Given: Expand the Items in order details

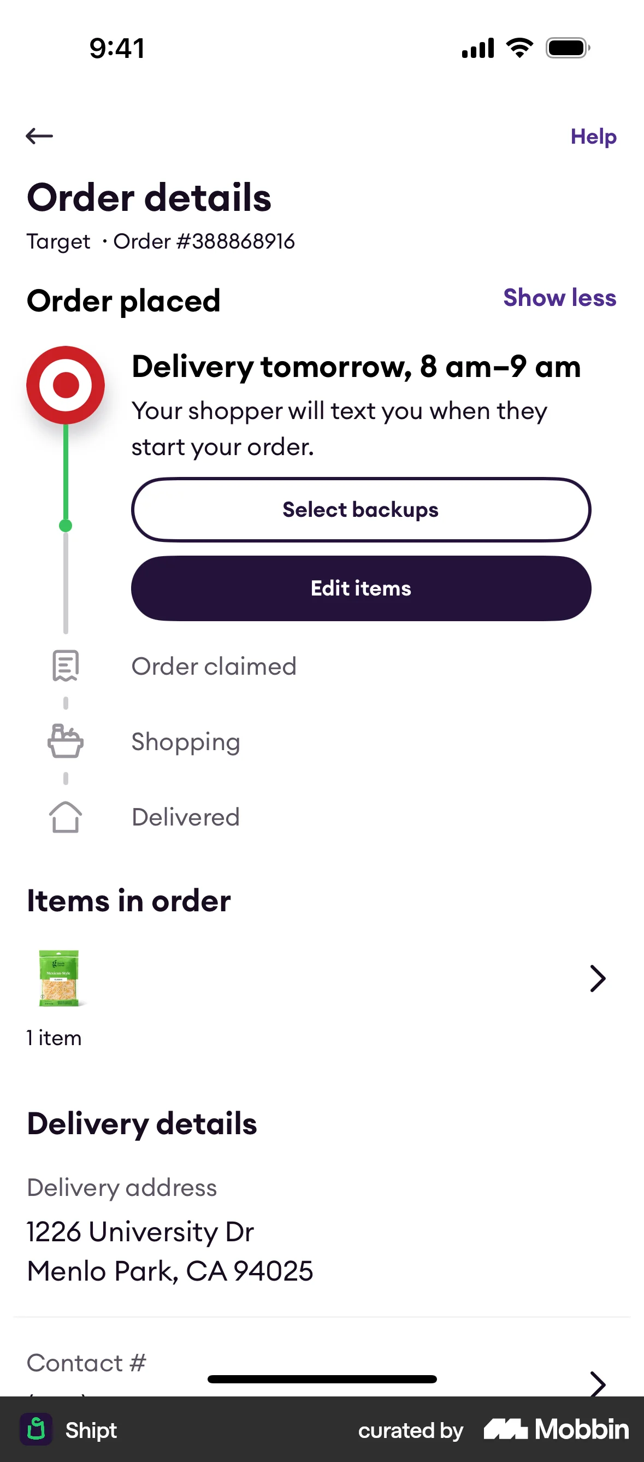Looking at the screenshot, I should 598,978.
